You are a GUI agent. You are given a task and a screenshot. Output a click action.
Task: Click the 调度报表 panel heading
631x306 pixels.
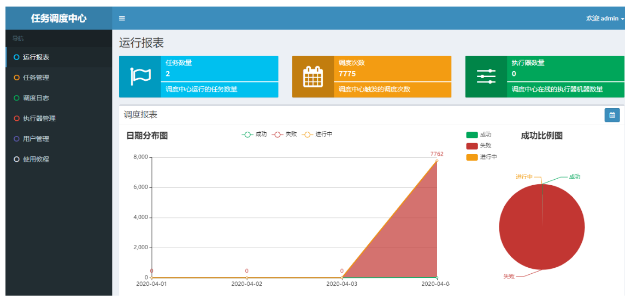[x=140, y=115]
